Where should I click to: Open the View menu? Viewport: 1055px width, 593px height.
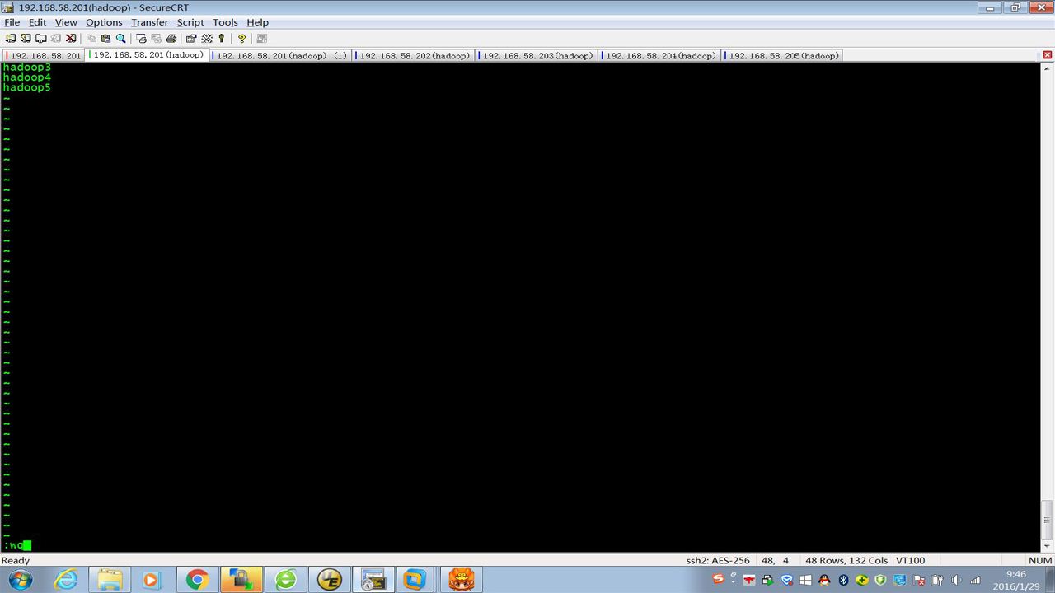66,22
